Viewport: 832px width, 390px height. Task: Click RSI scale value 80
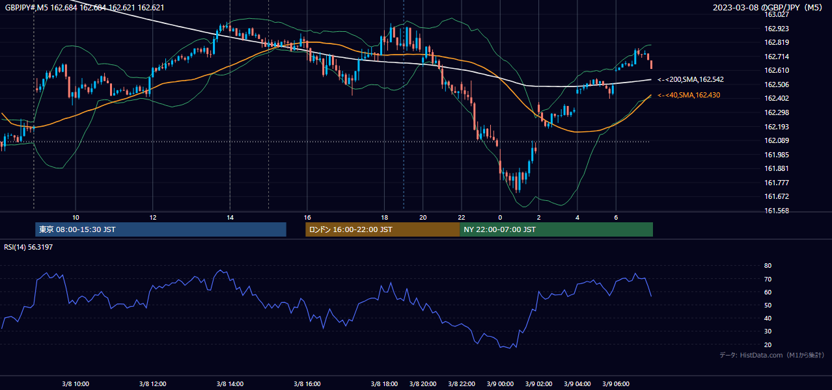[768, 266]
